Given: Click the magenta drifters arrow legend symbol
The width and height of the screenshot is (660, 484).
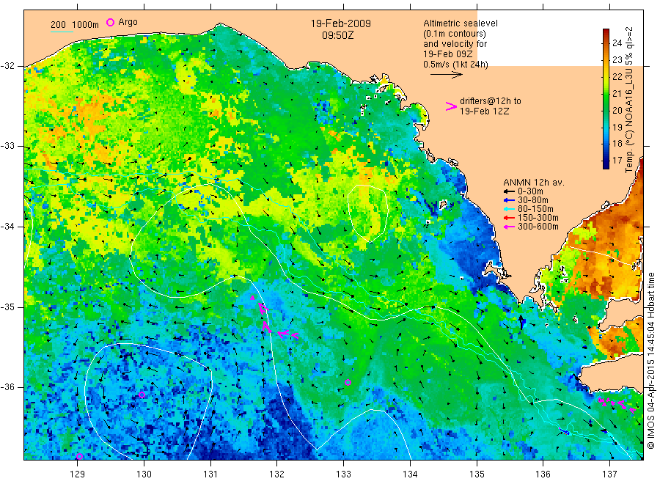Looking at the screenshot, I should point(451,106).
